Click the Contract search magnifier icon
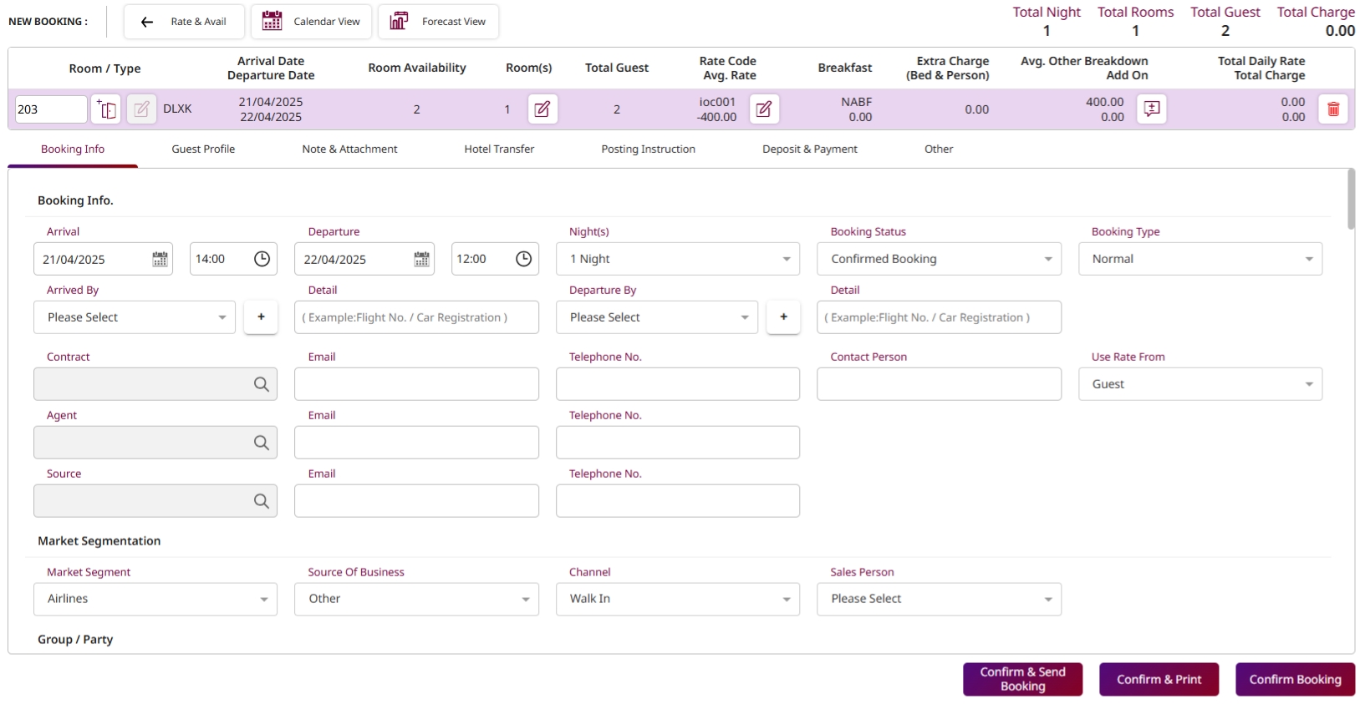Screen dimensions: 1360x704 261,384
